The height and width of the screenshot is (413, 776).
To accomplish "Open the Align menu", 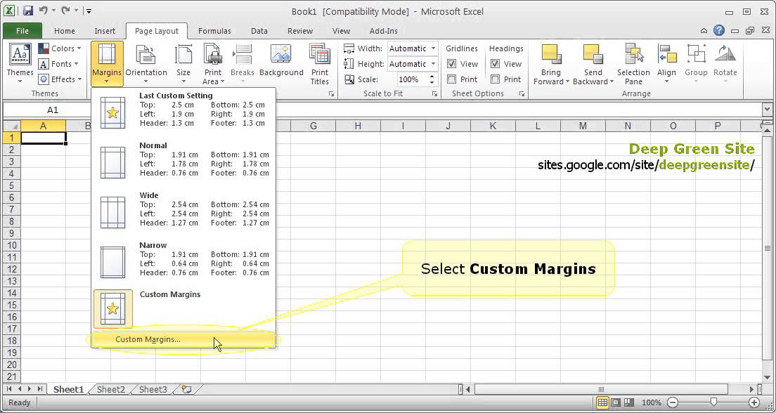I will 666,63.
